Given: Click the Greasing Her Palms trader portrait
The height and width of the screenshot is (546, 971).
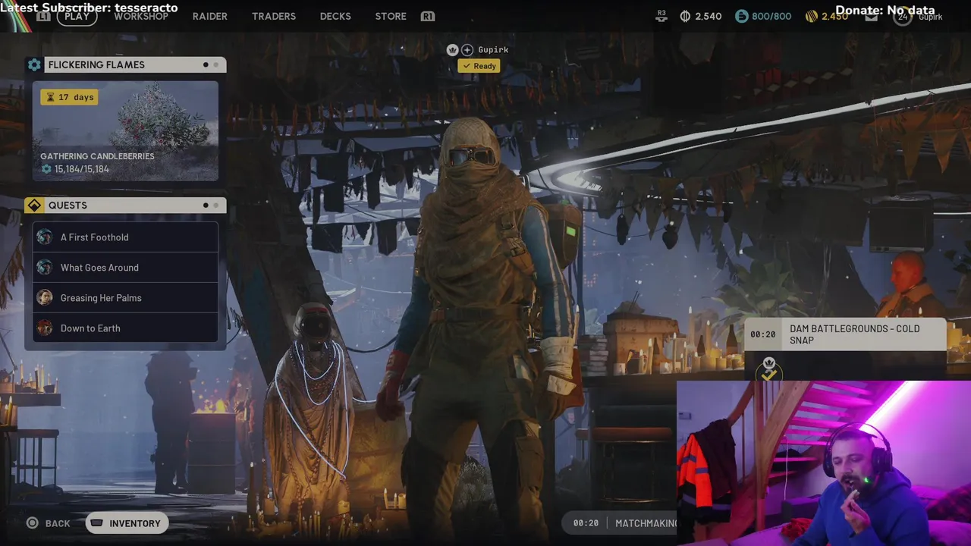Looking at the screenshot, I should [45, 298].
